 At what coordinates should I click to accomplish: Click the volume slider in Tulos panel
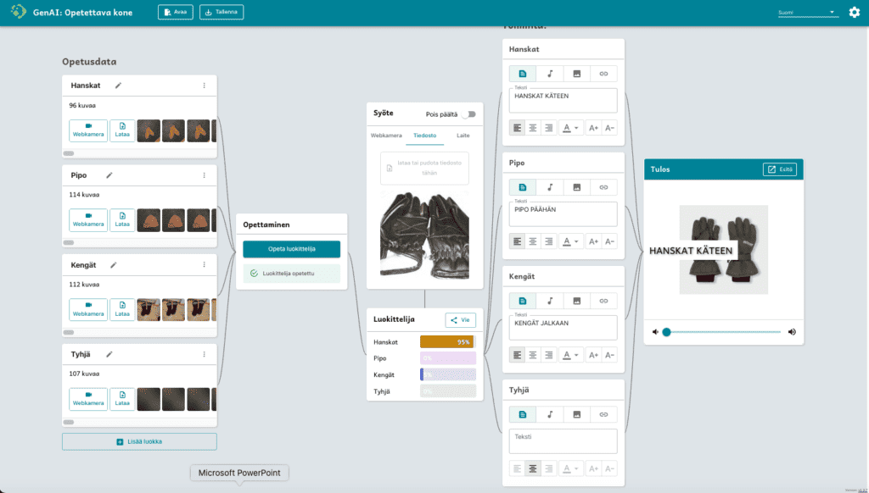(x=721, y=332)
